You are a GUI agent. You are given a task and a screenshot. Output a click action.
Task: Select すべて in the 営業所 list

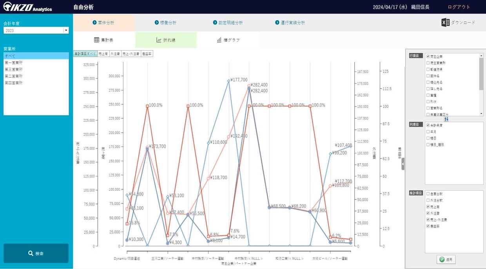pyautogui.click(x=36, y=56)
